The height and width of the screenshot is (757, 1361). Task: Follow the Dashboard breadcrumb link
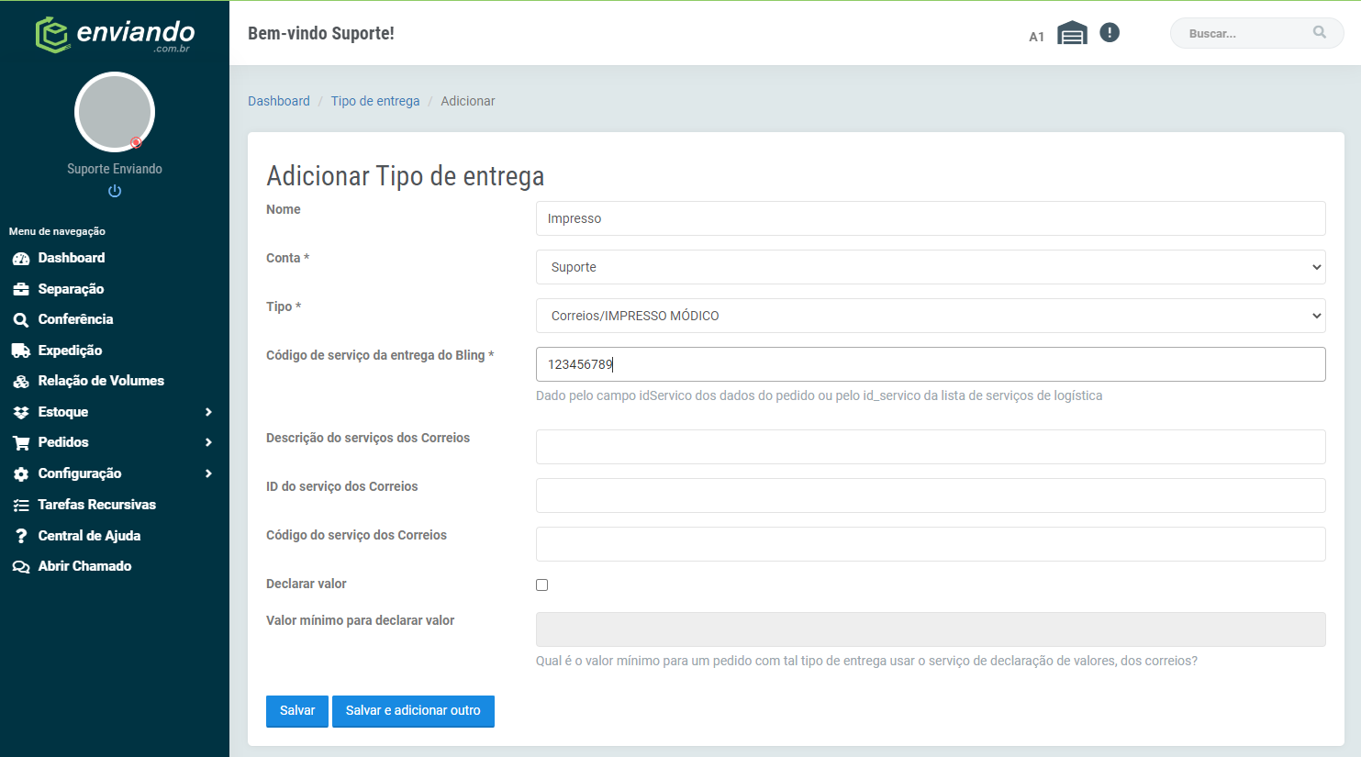click(x=279, y=101)
